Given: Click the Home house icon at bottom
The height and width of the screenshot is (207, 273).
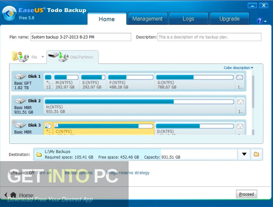Looking at the screenshot, I should pos(13,195).
